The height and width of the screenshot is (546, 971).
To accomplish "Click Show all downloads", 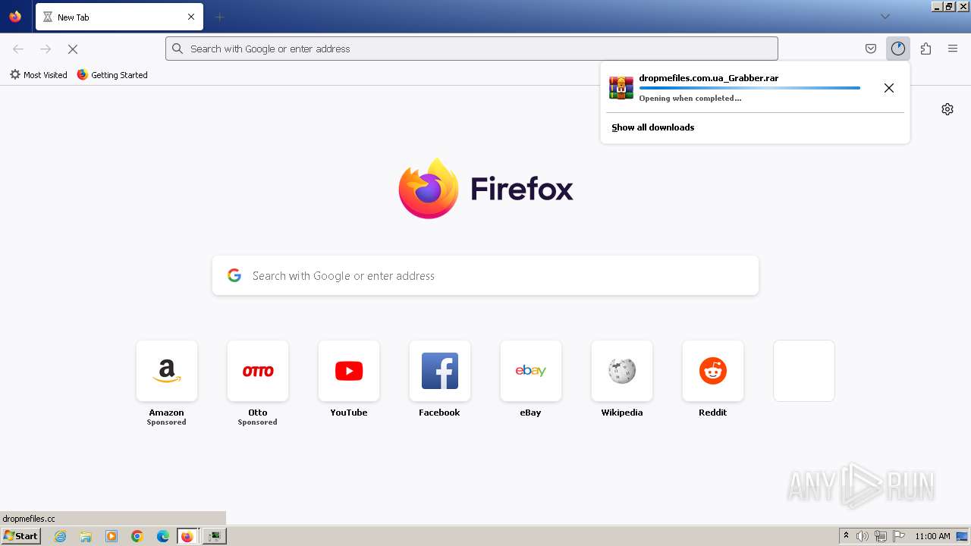I will pyautogui.click(x=653, y=127).
